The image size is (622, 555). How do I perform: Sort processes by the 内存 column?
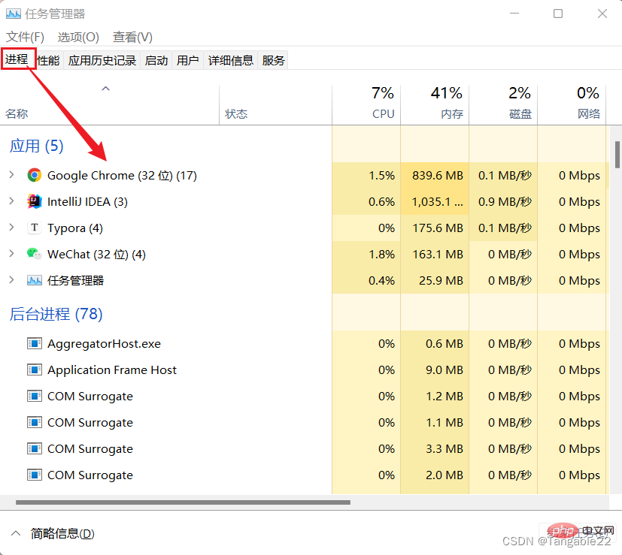[x=435, y=104]
